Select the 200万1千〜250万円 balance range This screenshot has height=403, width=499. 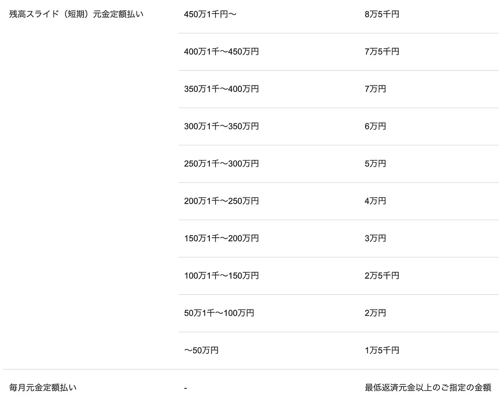[x=221, y=200]
